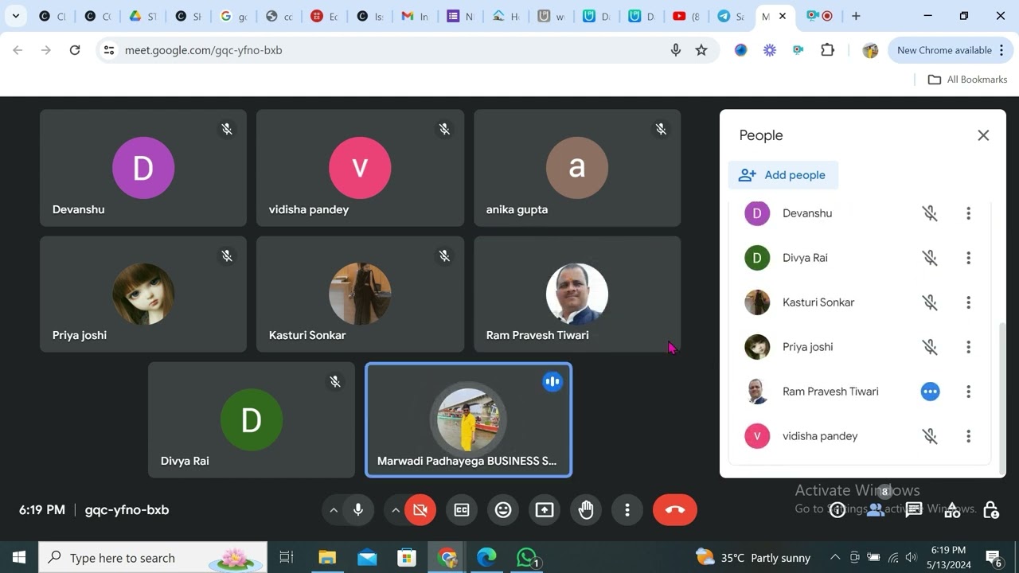The height and width of the screenshot is (573, 1019).
Task: Switch to the Google Drive tab
Action: coord(142,16)
